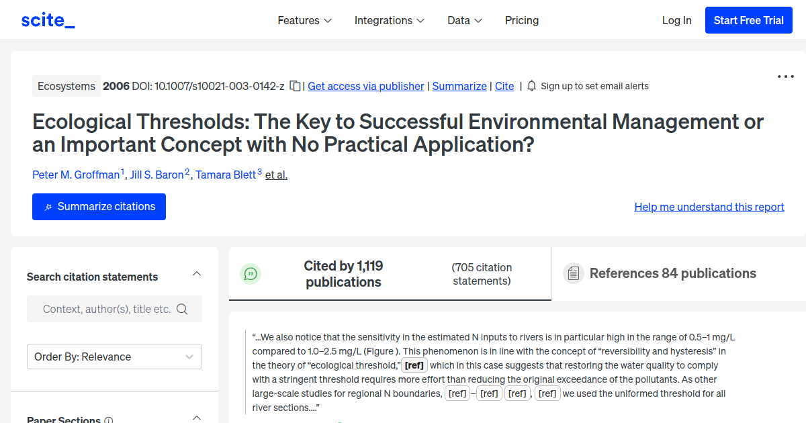Click the Paper Sections info icon
The width and height of the screenshot is (806, 423).
(x=109, y=420)
